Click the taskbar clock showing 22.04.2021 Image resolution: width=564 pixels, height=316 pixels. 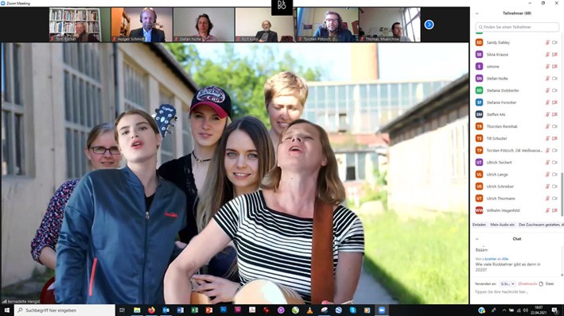pyautogui.click(x=539, y=310)
